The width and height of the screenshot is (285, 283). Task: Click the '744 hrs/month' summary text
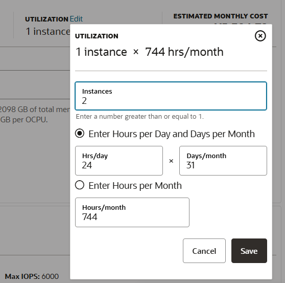click(184, 52)
